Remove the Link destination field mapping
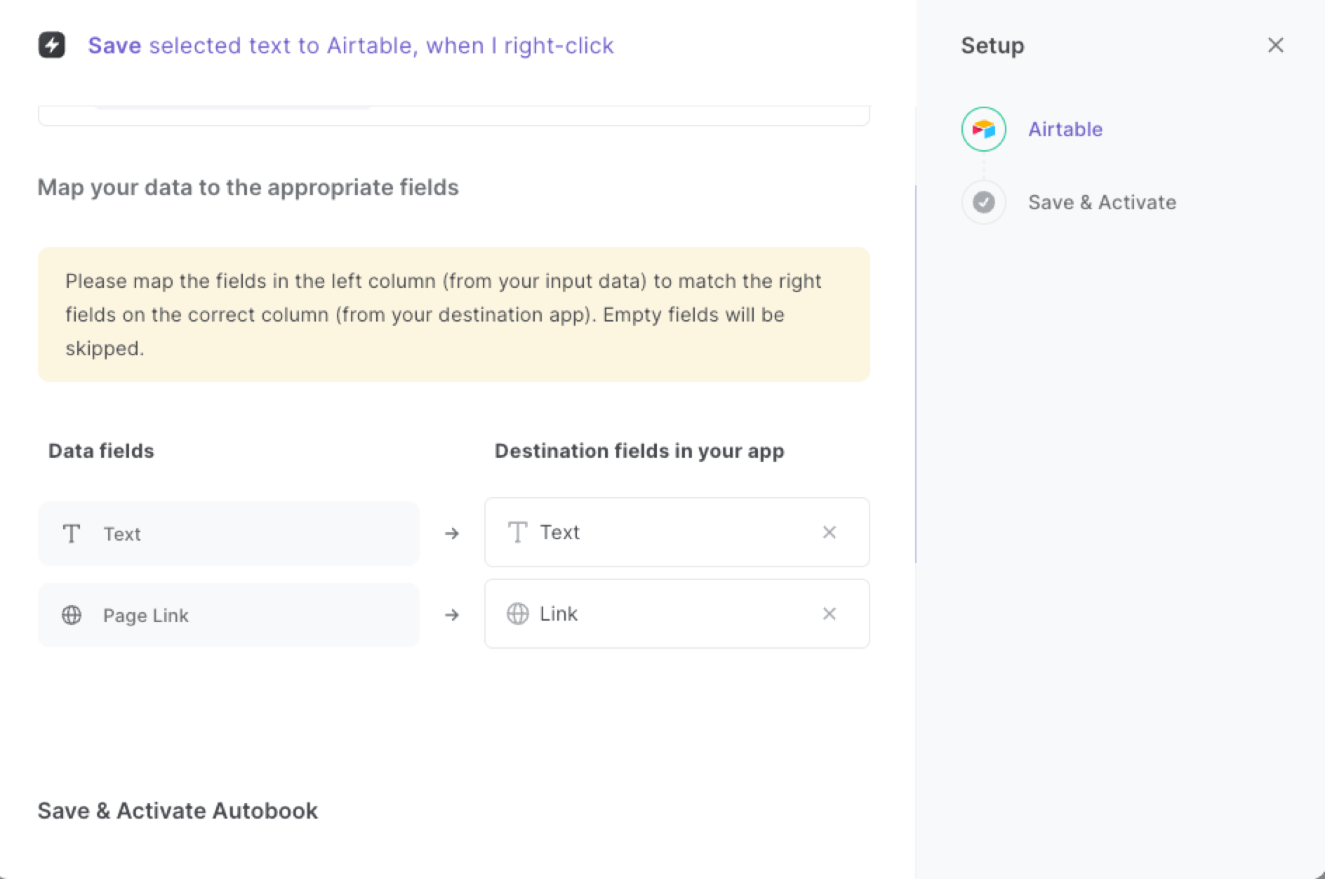The width and height of the screenshot is (1325, 879). tap(829, 614)
